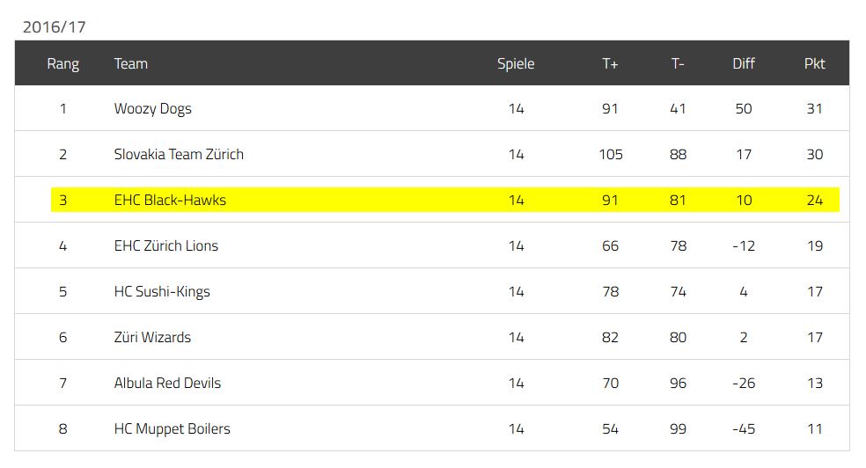Select the Spiele column header
866x468 pixels.
[516, 64]
